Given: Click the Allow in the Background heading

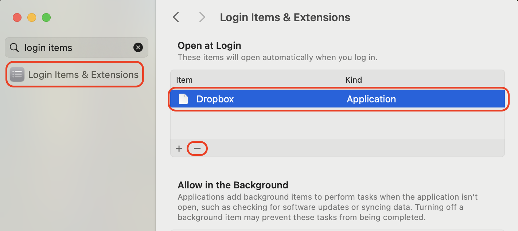Looking at the screenshot, I should point(233,185).
